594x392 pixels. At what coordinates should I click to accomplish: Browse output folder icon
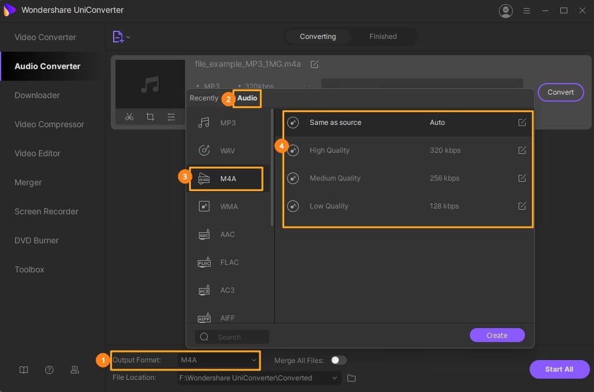pos(352,378)
